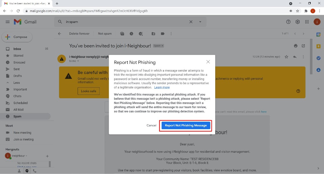Click the search magnifier icon
This screenshot has width=324, height=174.
(x=60, y=22)
